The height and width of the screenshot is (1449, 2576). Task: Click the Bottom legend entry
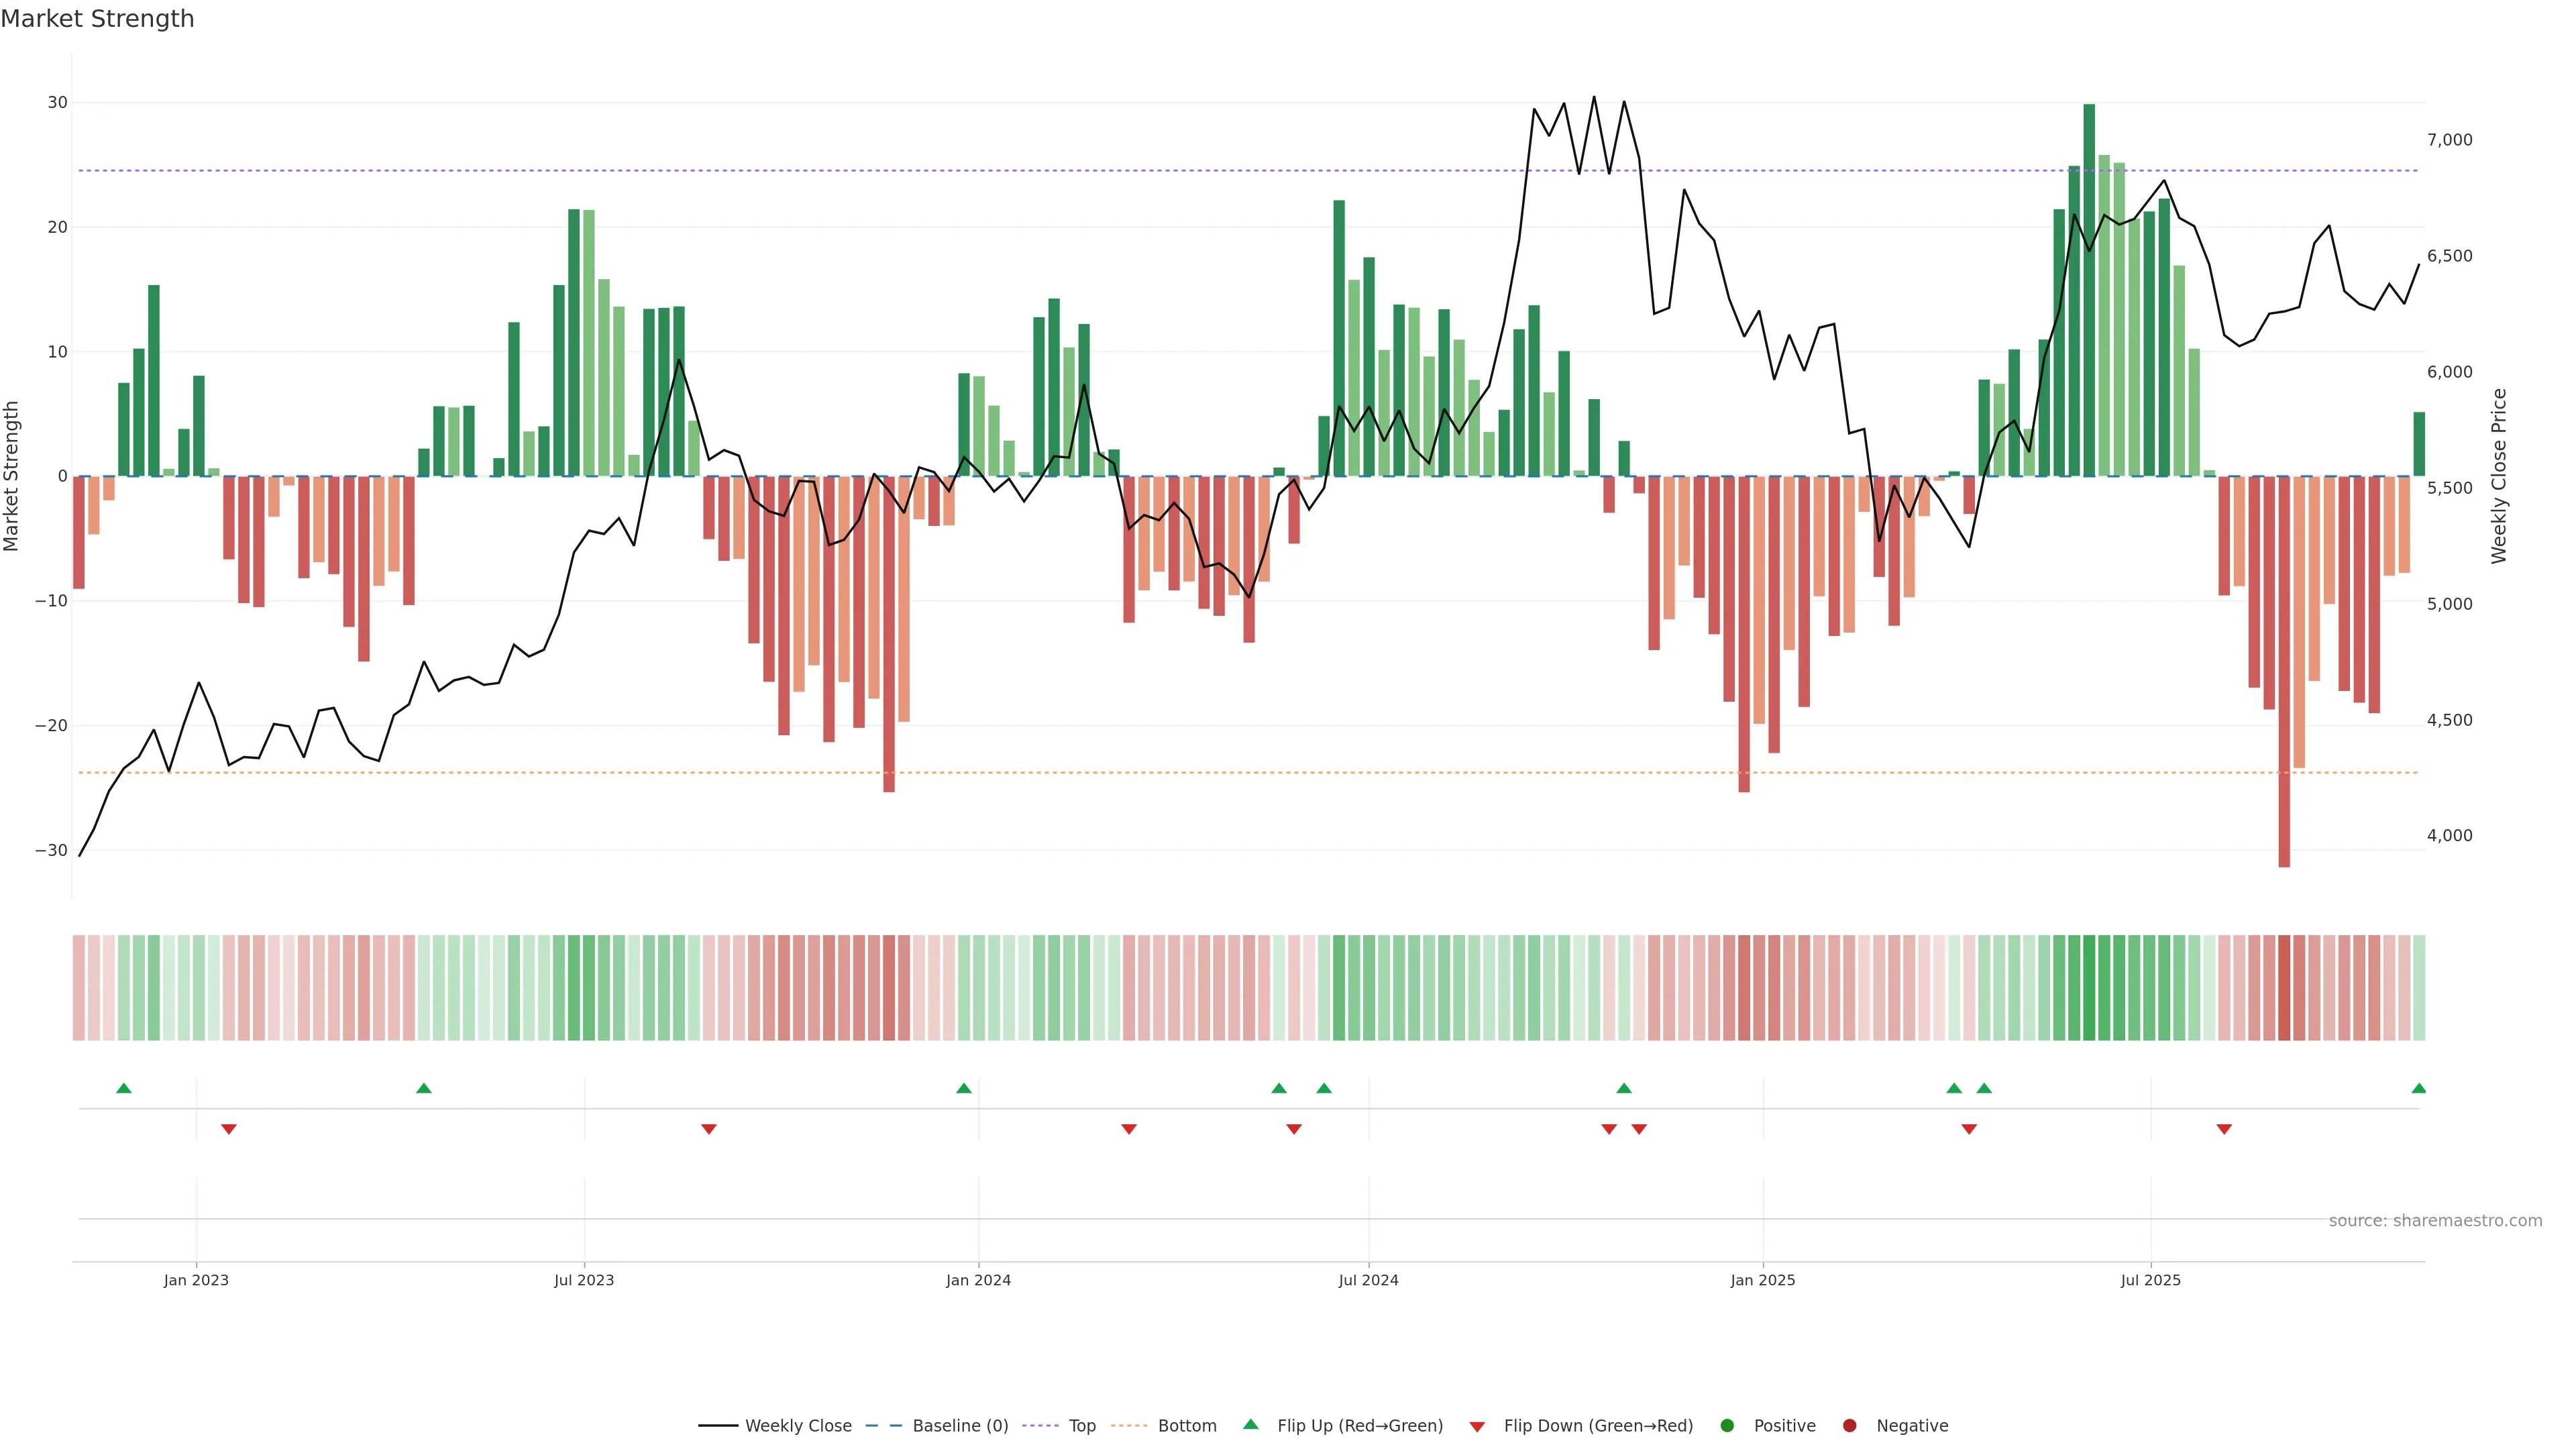pyautogui.click(x=1186, y=1425)
